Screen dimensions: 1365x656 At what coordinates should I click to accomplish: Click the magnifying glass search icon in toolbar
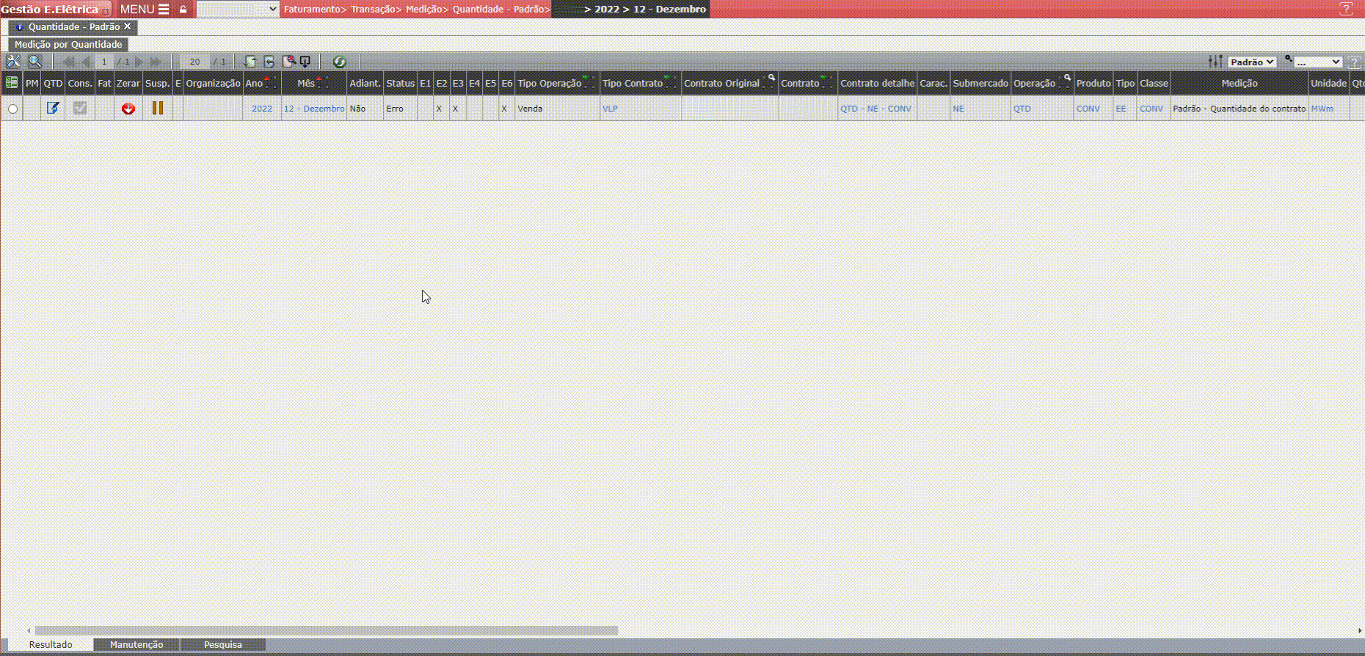tap(34, 62)
